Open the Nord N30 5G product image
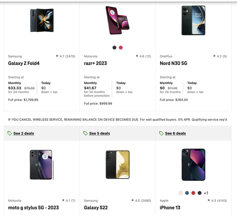Viewport: 237px width, 217px height. pos(193,20)
